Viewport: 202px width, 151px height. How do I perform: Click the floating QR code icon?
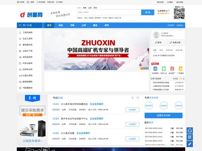click(x=190, y=137)
